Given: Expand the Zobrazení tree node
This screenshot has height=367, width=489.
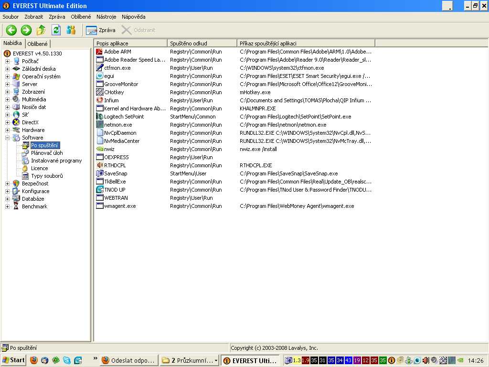Looking at the screenshot, I should pyautogui.click(x=7, y=92).
